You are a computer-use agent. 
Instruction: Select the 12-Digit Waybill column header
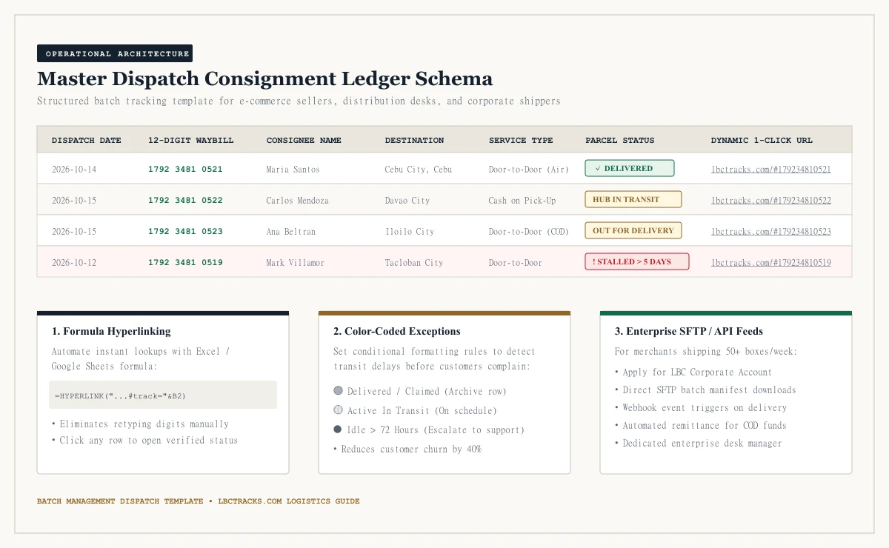point(191,140)
